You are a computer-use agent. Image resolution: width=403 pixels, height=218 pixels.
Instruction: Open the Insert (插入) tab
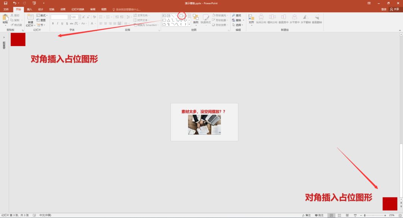29,9
